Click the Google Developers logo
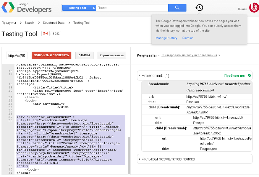The image size is (259, 177). point(27,8)
